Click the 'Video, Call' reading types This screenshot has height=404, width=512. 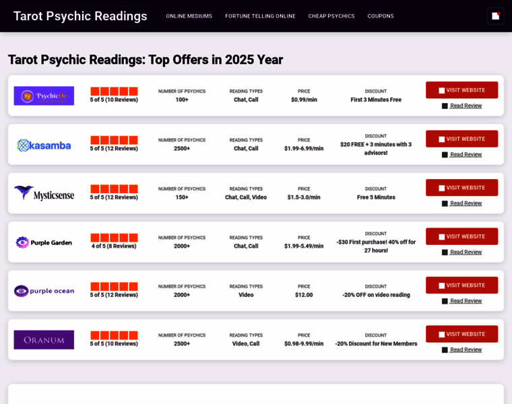246,343
